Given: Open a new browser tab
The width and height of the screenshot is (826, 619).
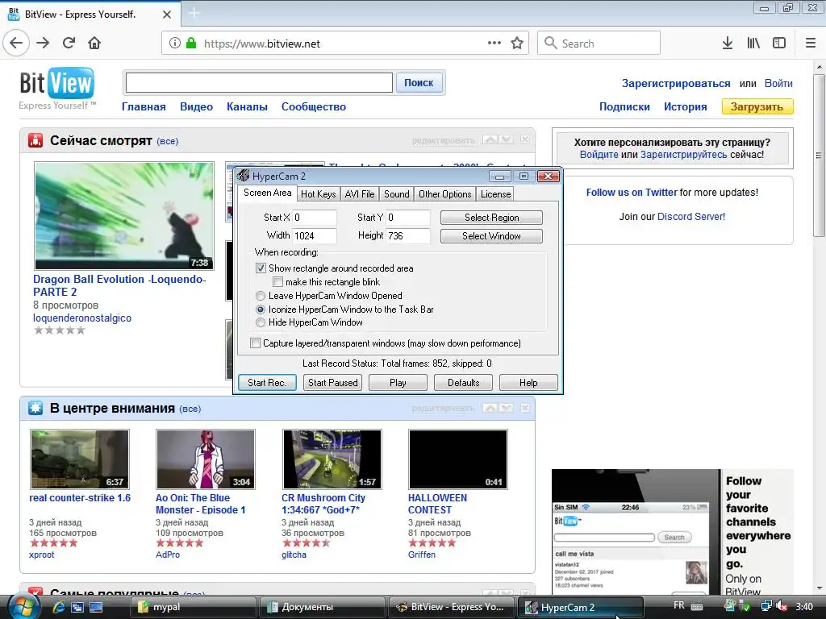Looking at the screenshot, I should click(194, 13).
